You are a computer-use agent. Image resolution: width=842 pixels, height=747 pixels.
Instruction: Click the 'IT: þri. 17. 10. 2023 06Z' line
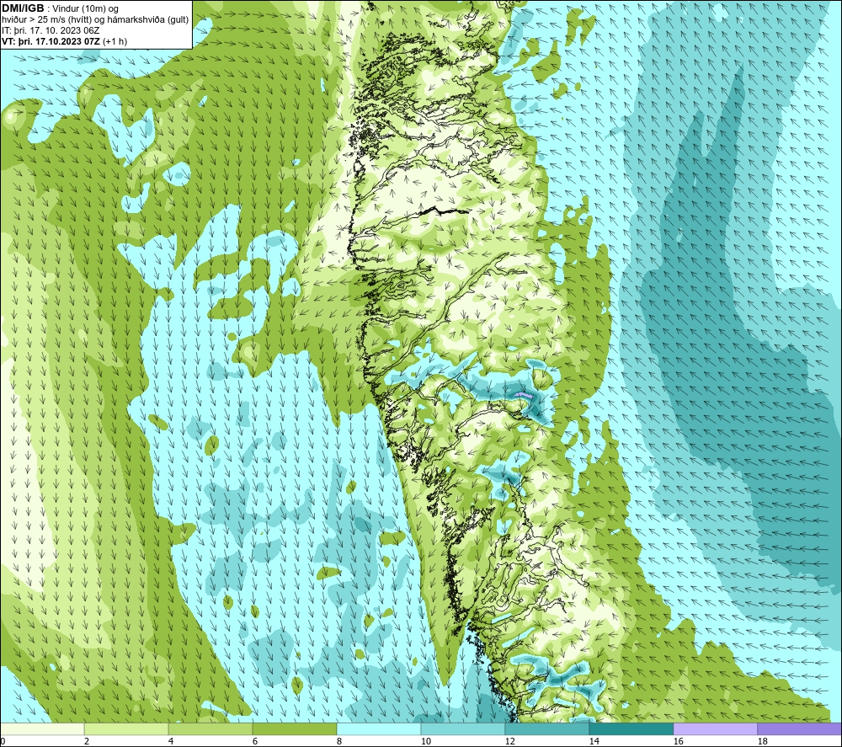point(51,30)
